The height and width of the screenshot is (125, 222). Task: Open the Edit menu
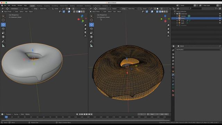[x=9, y=6]
